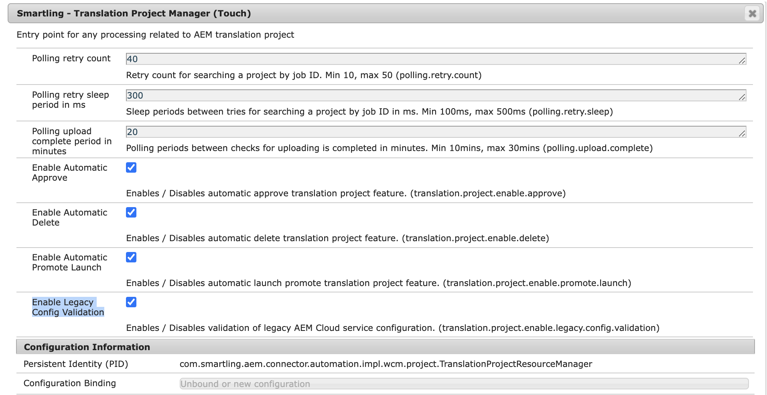This screenshot has width=767, height=395.
Task: Close the Smartling configuration dialog
Action: coord(752,14)
